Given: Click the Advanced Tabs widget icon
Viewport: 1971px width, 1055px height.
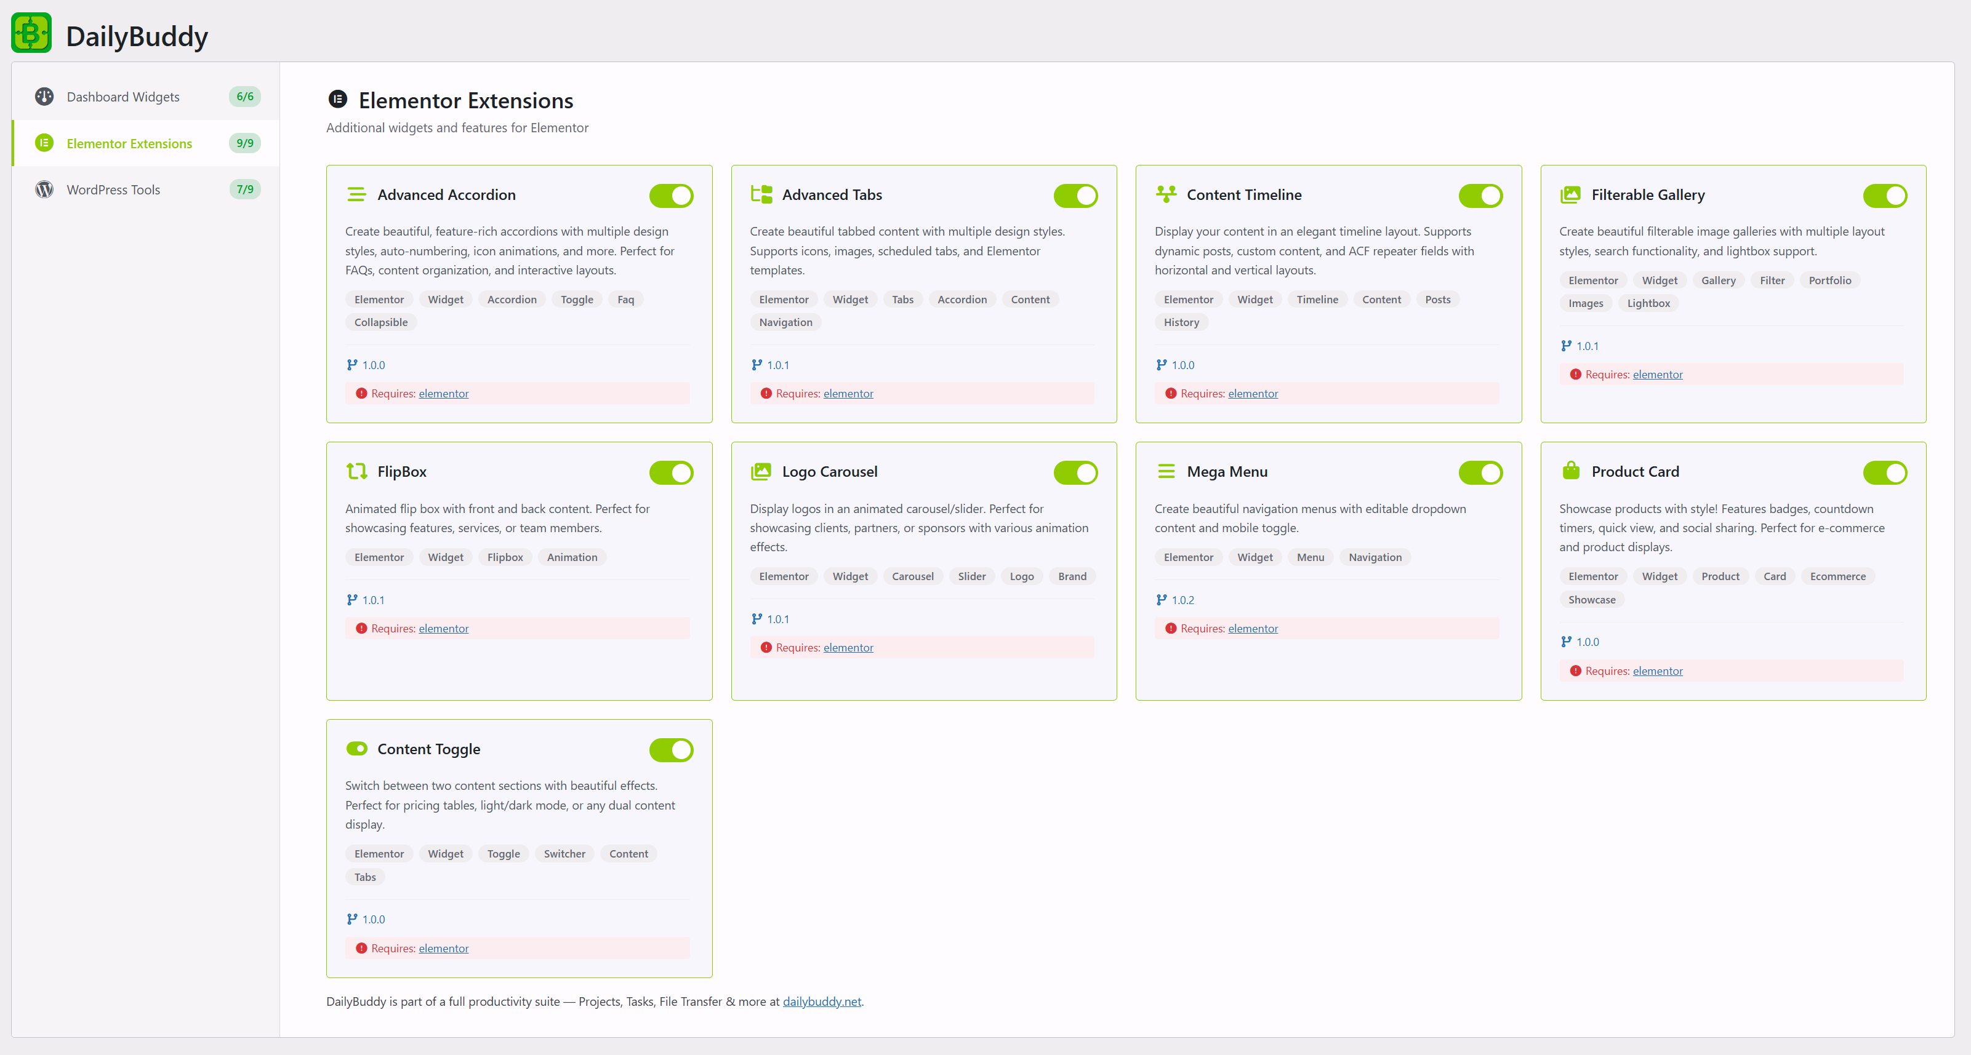Looking at the screenshot, I should click(761, 194).
